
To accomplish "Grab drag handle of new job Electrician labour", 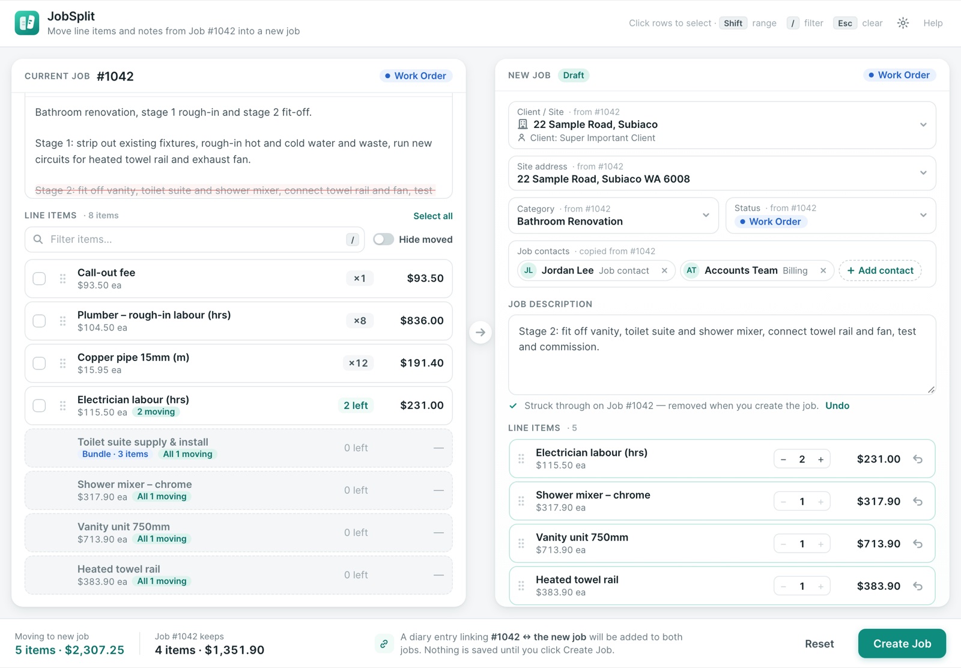I will (521, 459).
